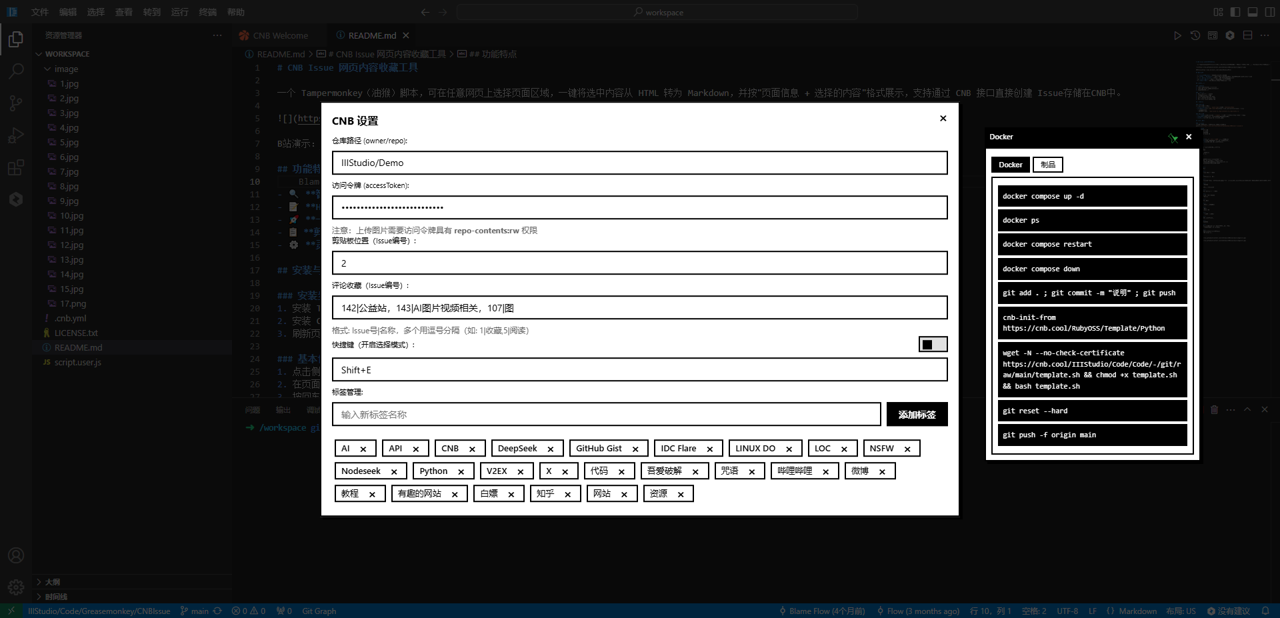The image size is (1280, 618).
Task: Open the 编辑 menu
Action: pyautogui.click(x=68, y=12)
